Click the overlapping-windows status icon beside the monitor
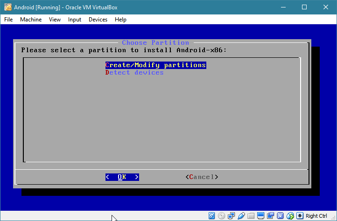Screen dimensions: 337x221 (270, 215)
